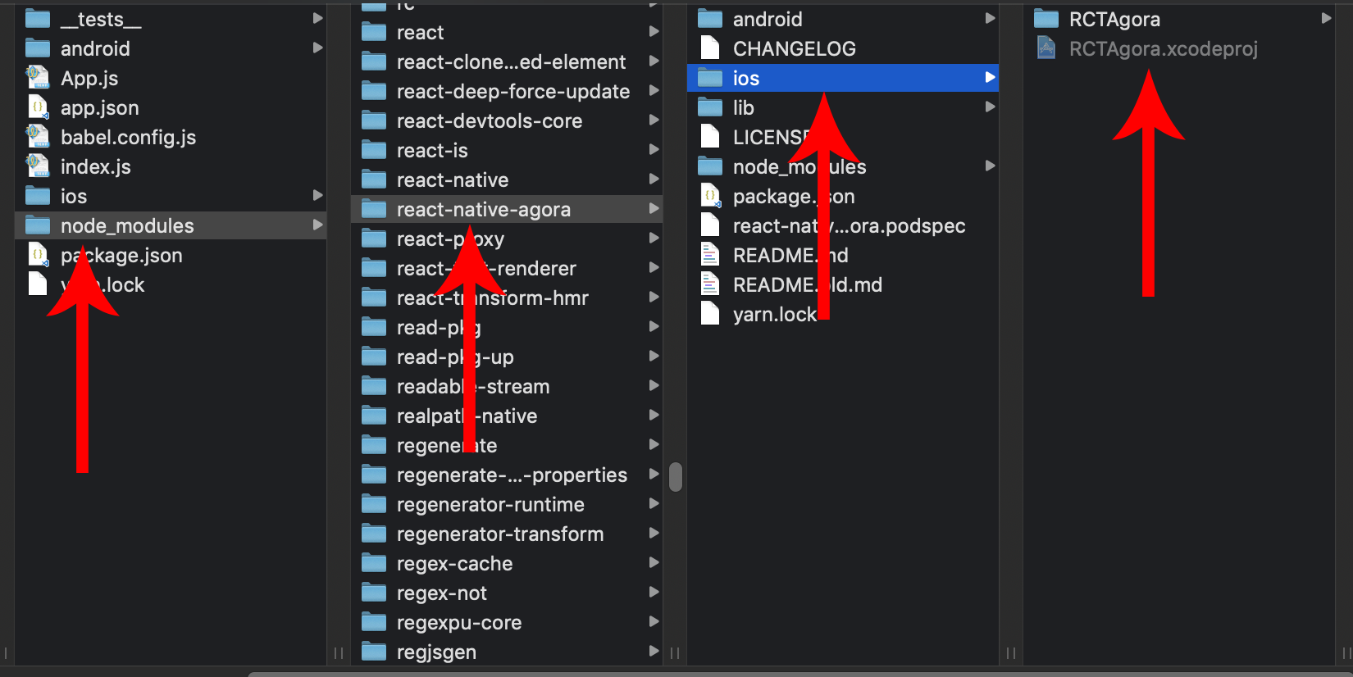Click the index.js file icon
This screenshot has width=1353, height=677.
(x=38, y=166)
